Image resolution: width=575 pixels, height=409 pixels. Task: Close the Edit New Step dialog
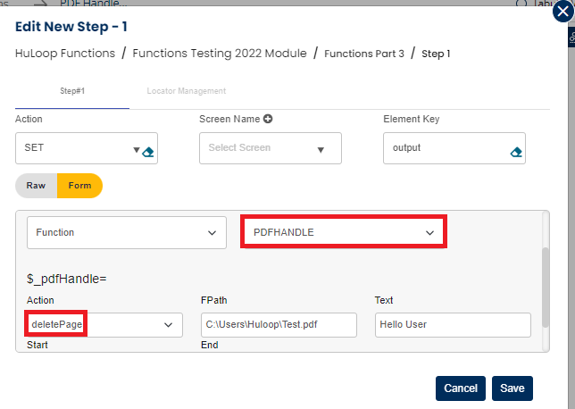tap(562, 13)
